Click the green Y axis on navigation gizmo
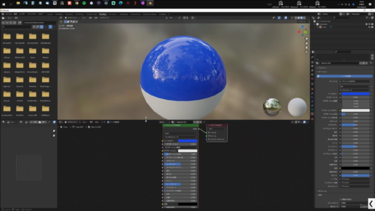The height and width of the screenshot is (211, 375). pos(305,32)
